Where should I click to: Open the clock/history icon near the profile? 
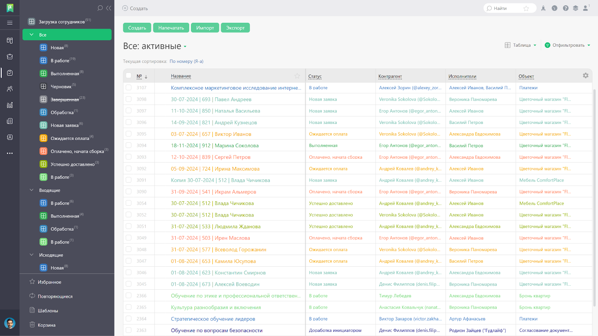pos(554,8)
